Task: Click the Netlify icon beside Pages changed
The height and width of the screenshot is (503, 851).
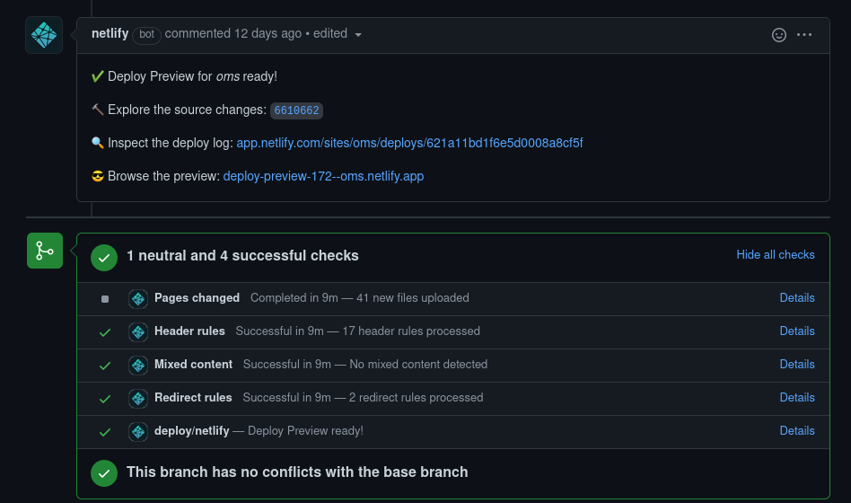Action: pyautogui.click(x=138, y=299)
